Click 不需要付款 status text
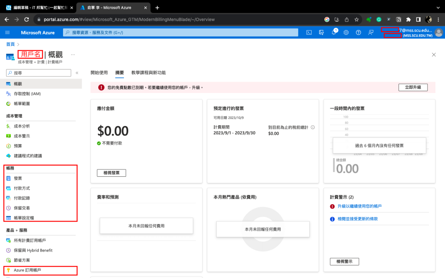Viewport: 445px width, 278px height. [x=112, y=143]
